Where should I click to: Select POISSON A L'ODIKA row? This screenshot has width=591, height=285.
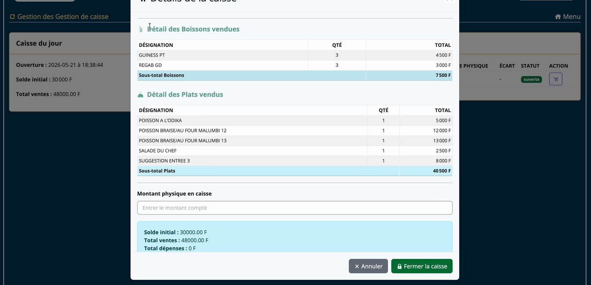295,121
